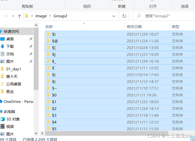Viewport: 195px width, 141px height.
Task: Open 文档 in quick access
Action: point(10,54)
